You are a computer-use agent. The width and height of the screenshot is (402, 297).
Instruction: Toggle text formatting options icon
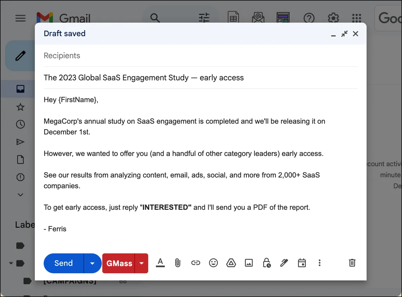point(160,263)
